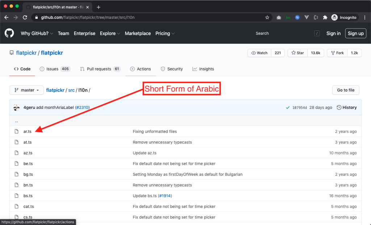Open the commit History link
371x225 pixels.
point(347,107)
